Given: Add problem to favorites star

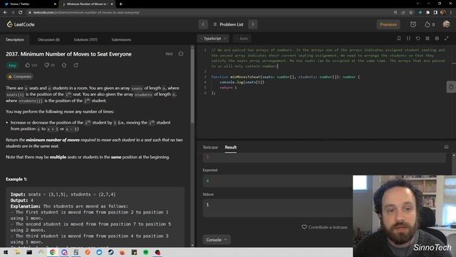Looking at the screenshot, I should tap(64, 65).
